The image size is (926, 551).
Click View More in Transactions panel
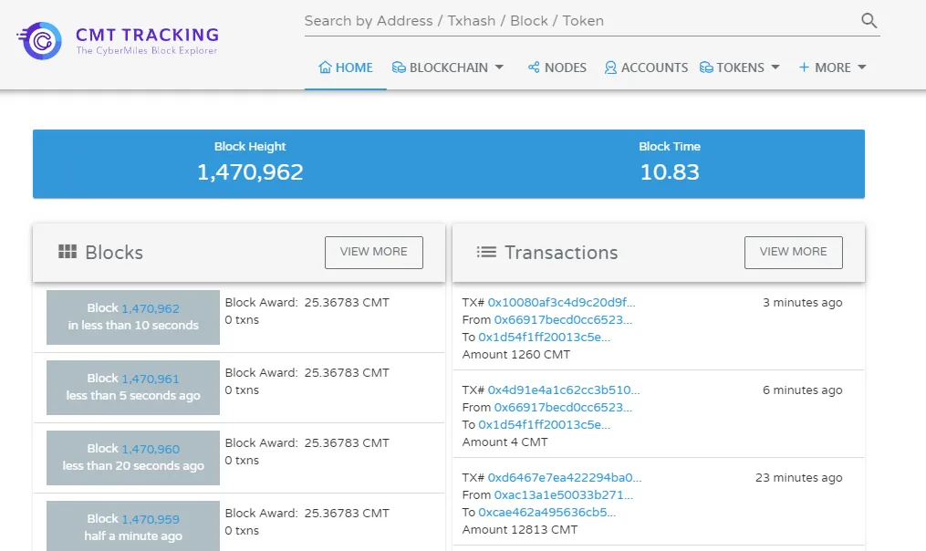click(793, 252)
